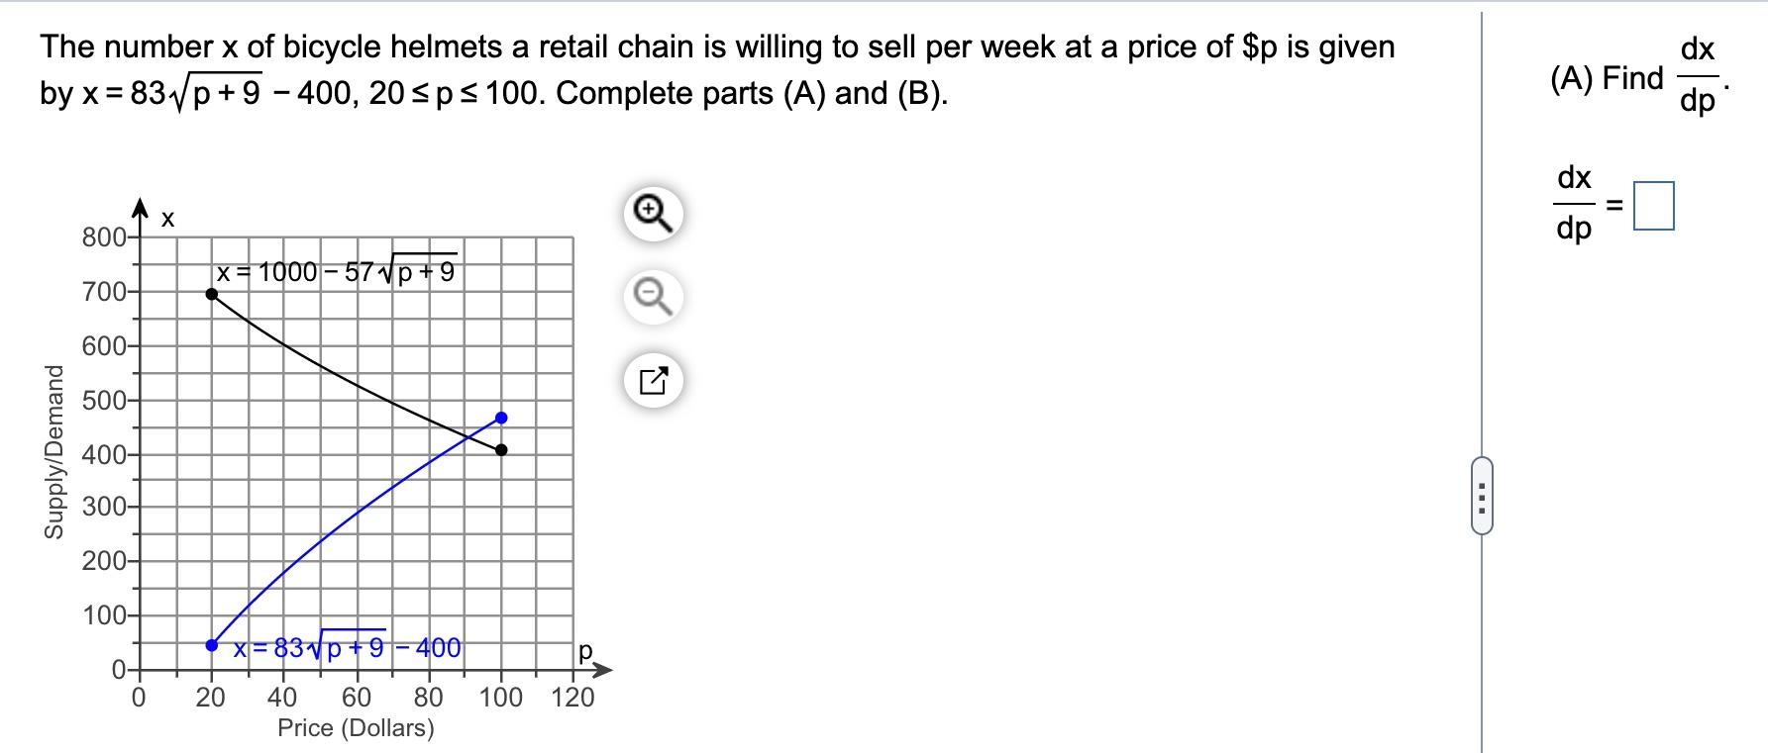Click the blue supply equation label on graph
The height and width of the screenshot is (753, 1768).
coord(348,646)
